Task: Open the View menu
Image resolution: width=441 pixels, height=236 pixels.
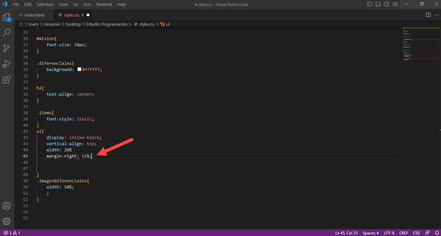Action: (63, 4)
